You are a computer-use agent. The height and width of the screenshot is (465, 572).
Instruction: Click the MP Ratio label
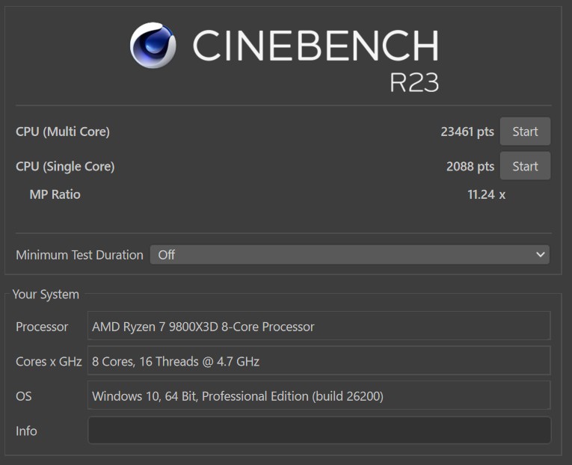pos(55,194)
